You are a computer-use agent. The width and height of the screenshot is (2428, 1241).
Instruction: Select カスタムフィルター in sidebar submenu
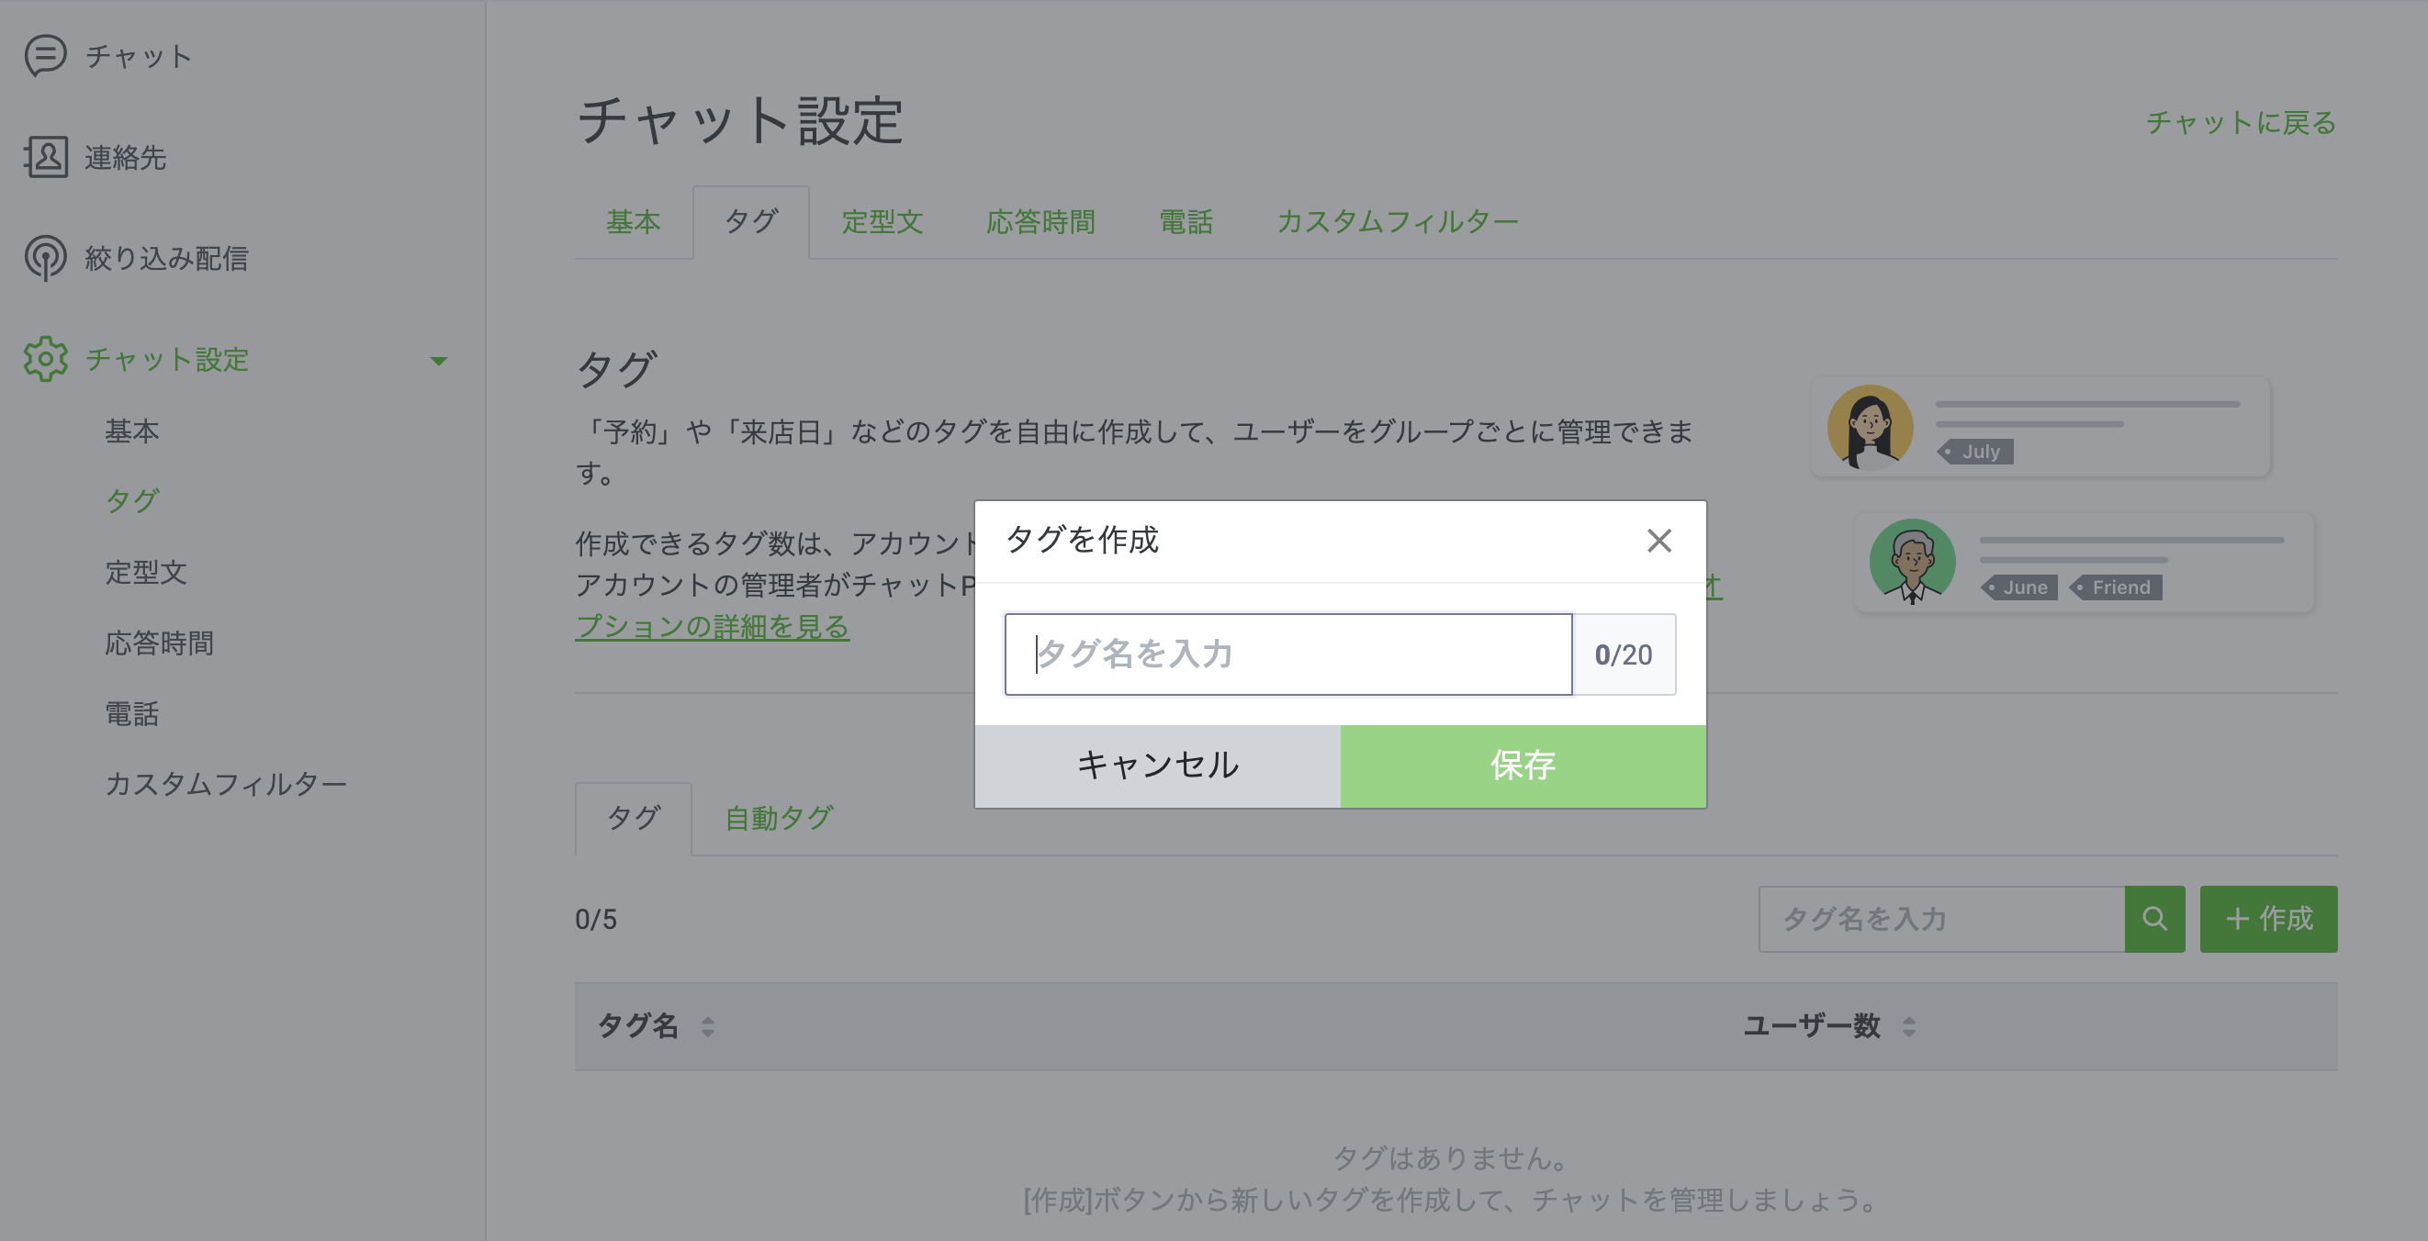click(226, 784)
